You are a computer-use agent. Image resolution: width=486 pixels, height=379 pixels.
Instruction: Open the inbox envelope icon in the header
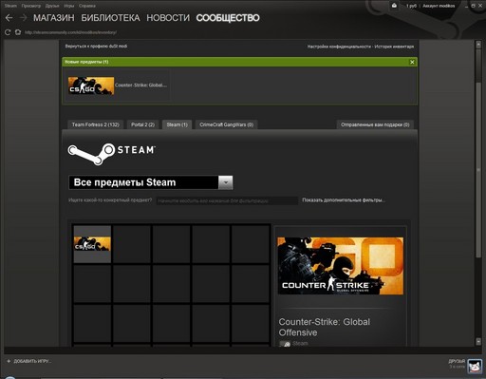pyautogui.click(x=394, y=6)
